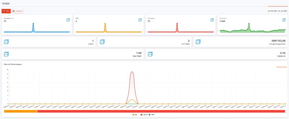Click the stacked-square icon in Author card
289x119 pixels.
coord(6,42)
